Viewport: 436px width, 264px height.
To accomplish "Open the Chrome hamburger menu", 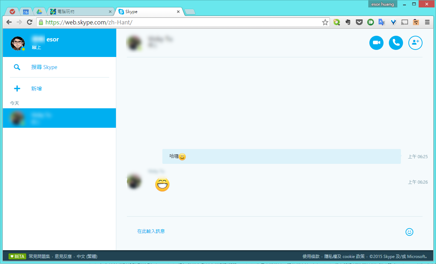I will tap(427, 22).
